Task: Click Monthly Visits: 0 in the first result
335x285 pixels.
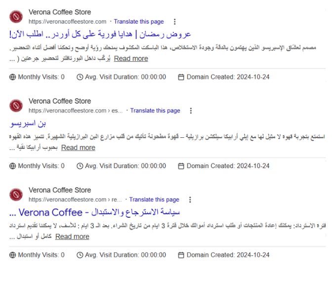Action: 41,77
